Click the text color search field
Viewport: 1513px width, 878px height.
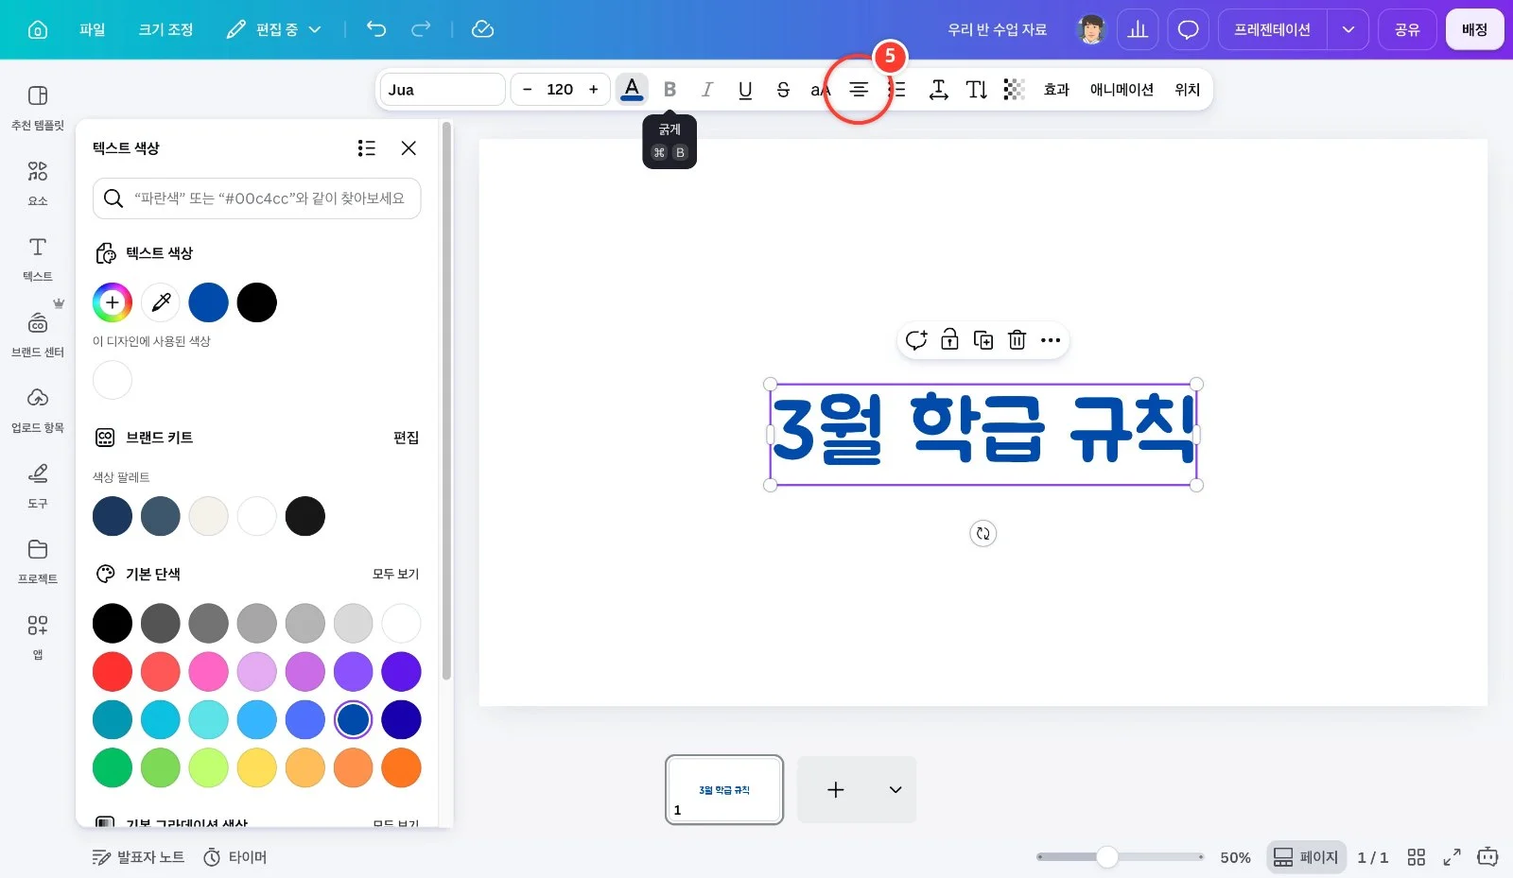pos(256,198)
